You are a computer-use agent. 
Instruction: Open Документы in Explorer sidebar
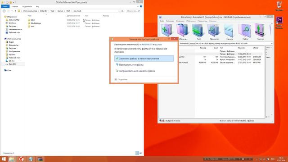[13, 45]
